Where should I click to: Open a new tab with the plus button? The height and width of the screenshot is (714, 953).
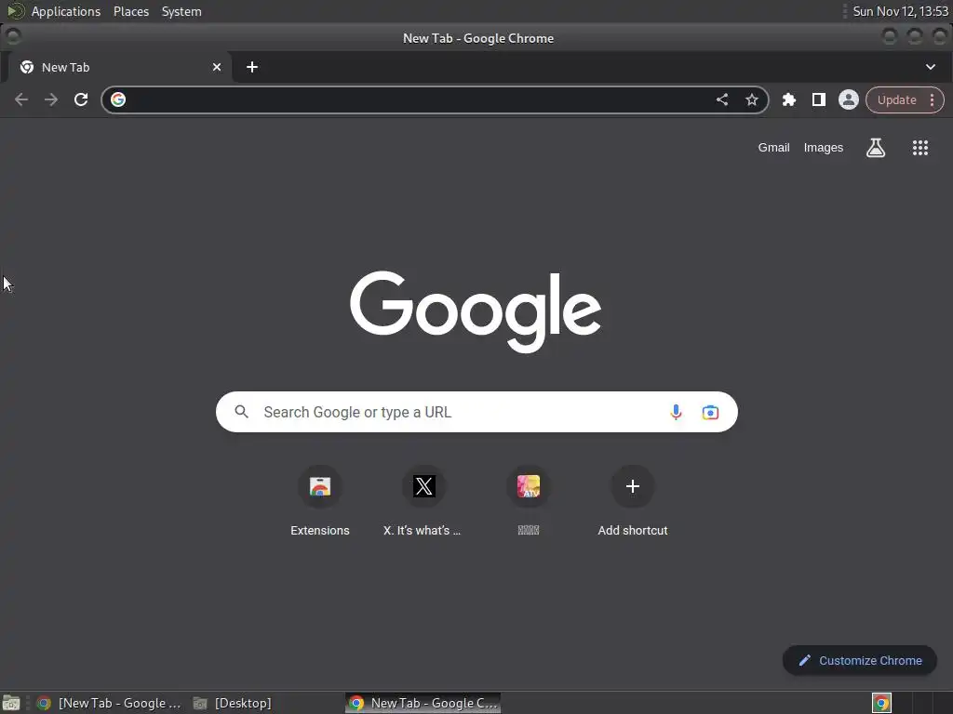252,67
